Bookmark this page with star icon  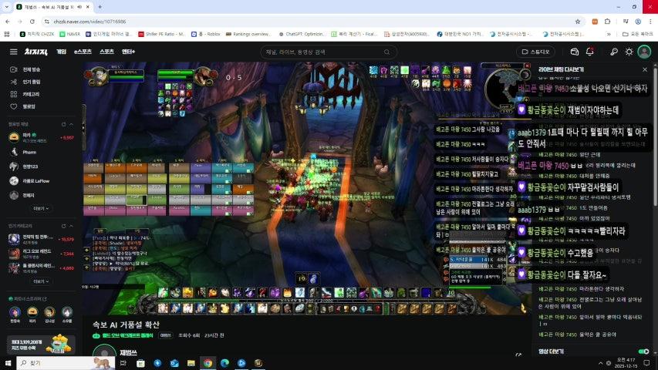(578, 22)
